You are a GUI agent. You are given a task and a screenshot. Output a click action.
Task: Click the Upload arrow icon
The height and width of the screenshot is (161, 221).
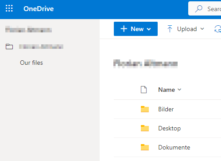click(x=170, y=29)
